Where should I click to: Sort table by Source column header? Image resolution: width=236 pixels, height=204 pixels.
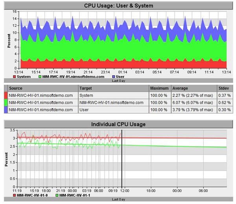click(x=43, y=88)
